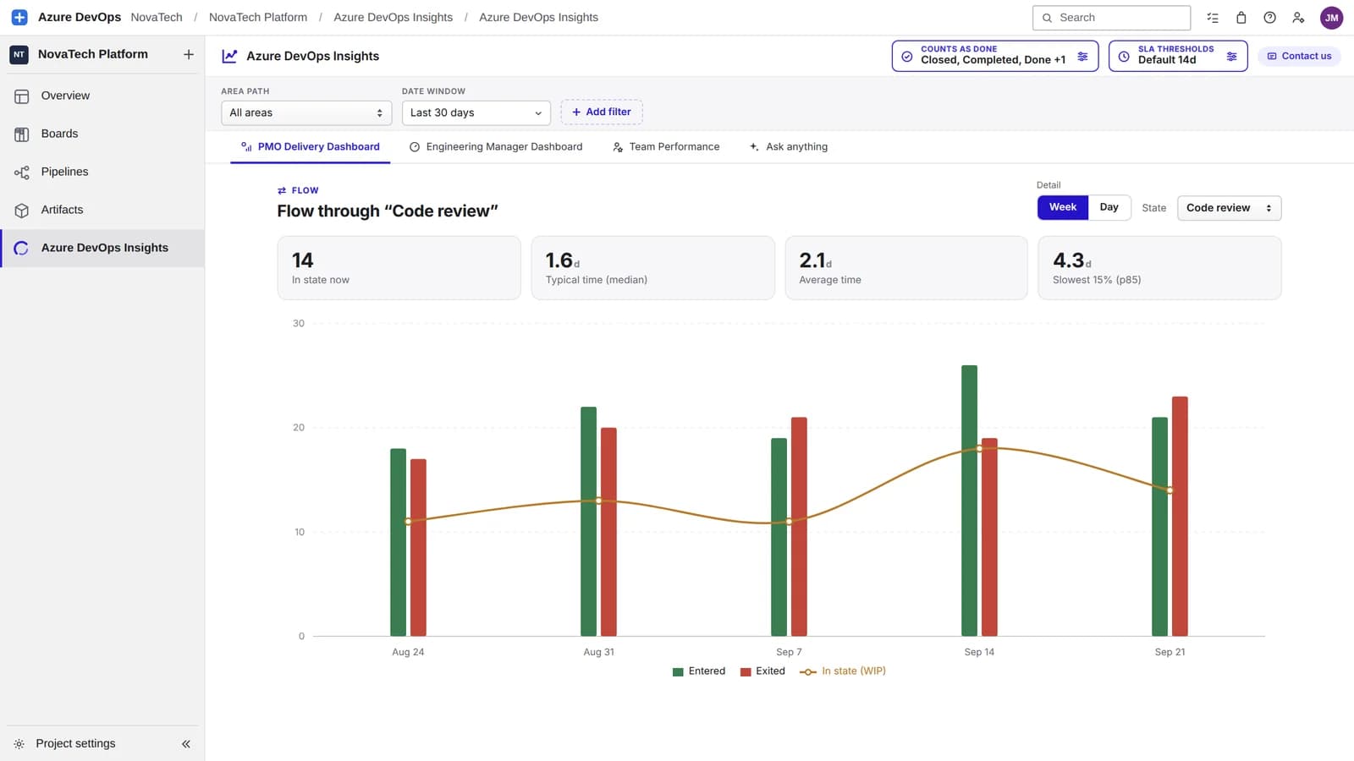The image size is (1354, 761).
Task: Toggle Entered series in chart legend
Action: [x=699, y=671]
